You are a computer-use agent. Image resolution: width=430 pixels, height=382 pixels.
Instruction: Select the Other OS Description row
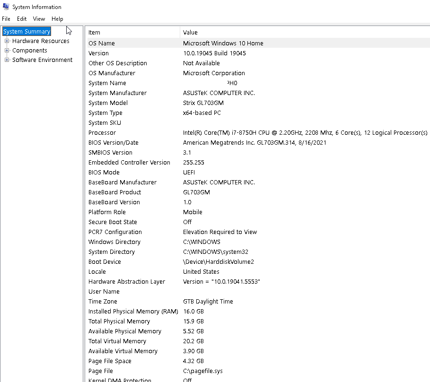coord(259,63)
